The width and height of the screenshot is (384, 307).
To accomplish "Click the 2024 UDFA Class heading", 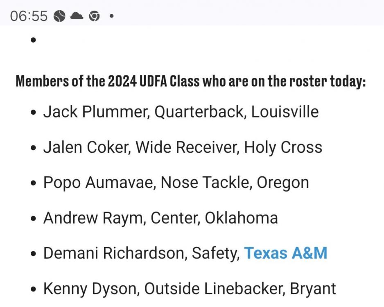I will pyautogui.click(x=190, y=81).
